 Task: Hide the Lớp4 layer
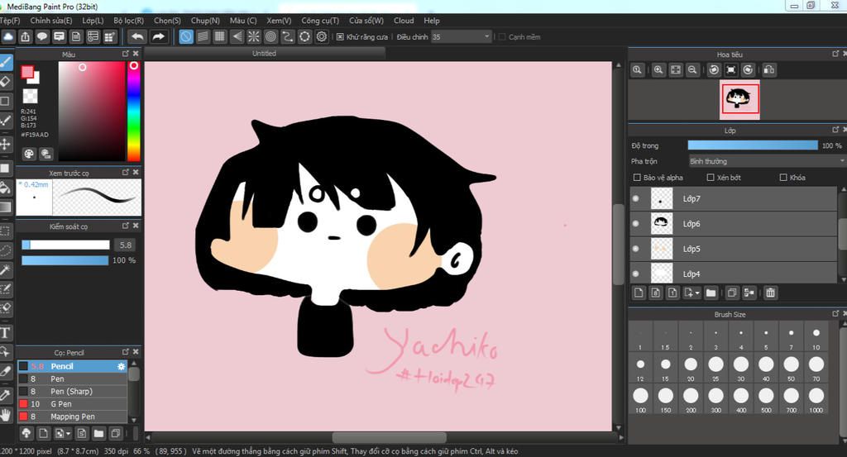[636, 274]
